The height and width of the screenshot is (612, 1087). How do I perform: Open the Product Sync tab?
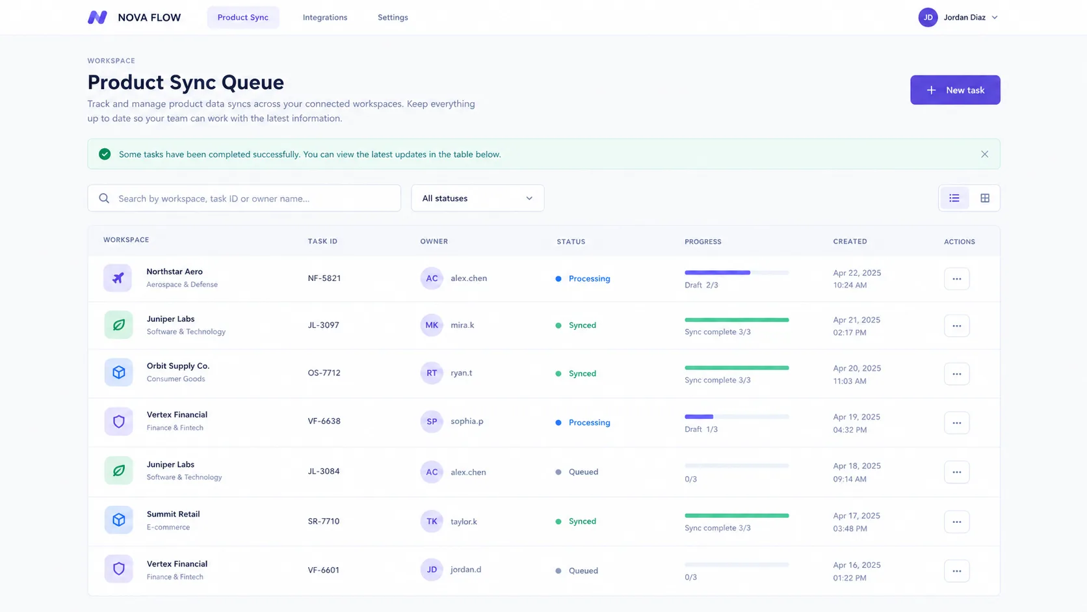tap(243, 18)
